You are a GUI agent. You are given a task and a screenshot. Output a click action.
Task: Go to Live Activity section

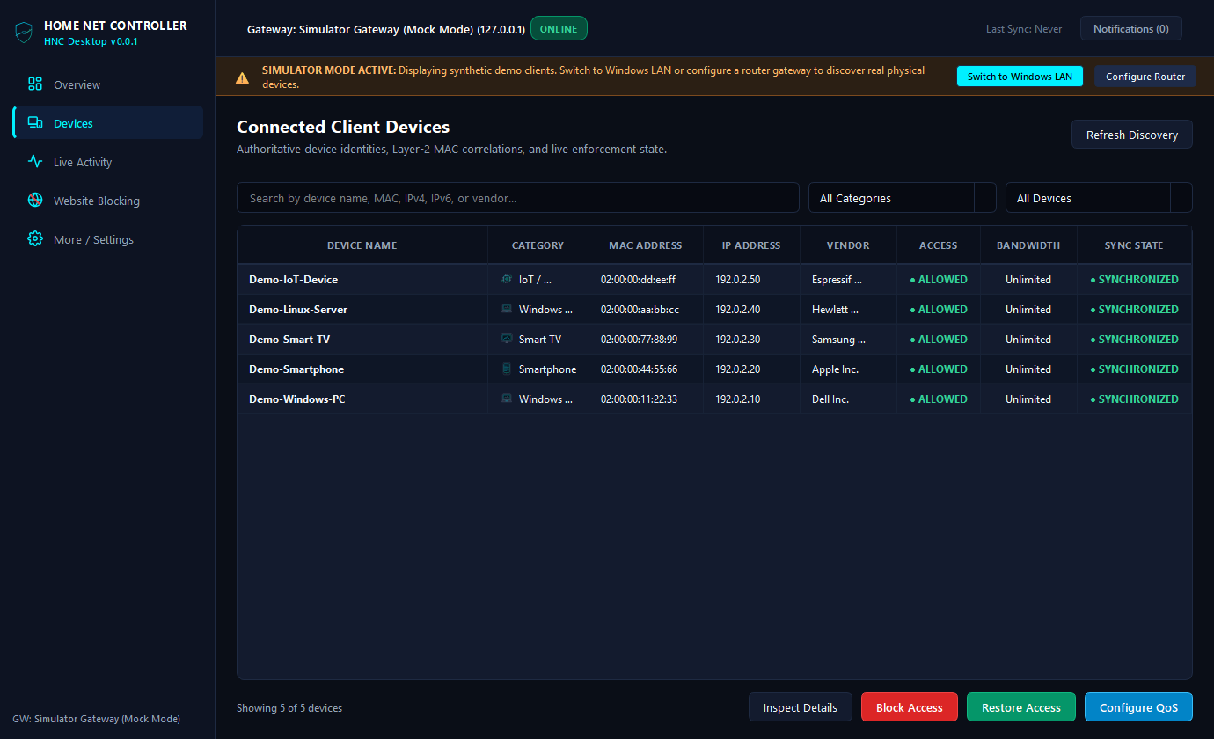tap(107, 162)
